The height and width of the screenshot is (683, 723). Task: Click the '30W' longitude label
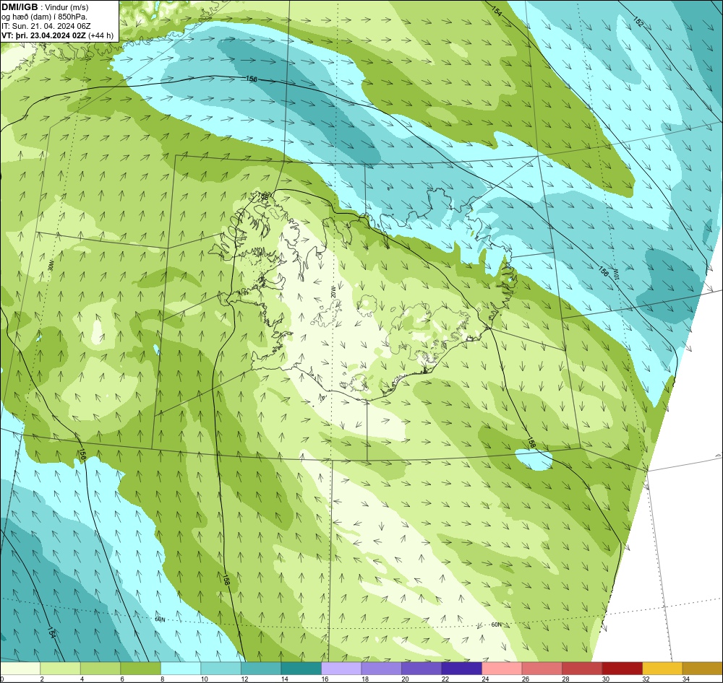tap(51, 264)
